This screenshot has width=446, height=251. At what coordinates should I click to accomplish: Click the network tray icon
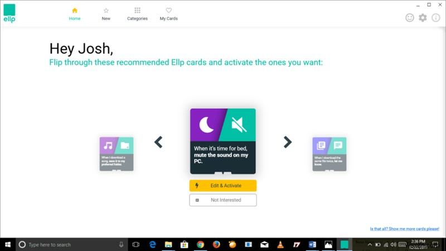386,244
